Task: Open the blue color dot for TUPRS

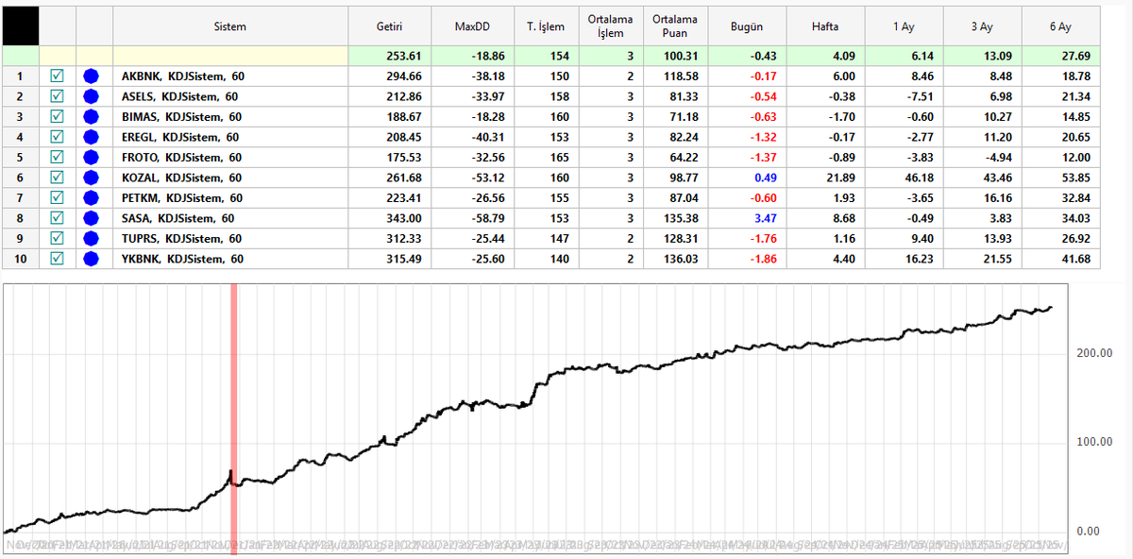Action: pos(93,238)
